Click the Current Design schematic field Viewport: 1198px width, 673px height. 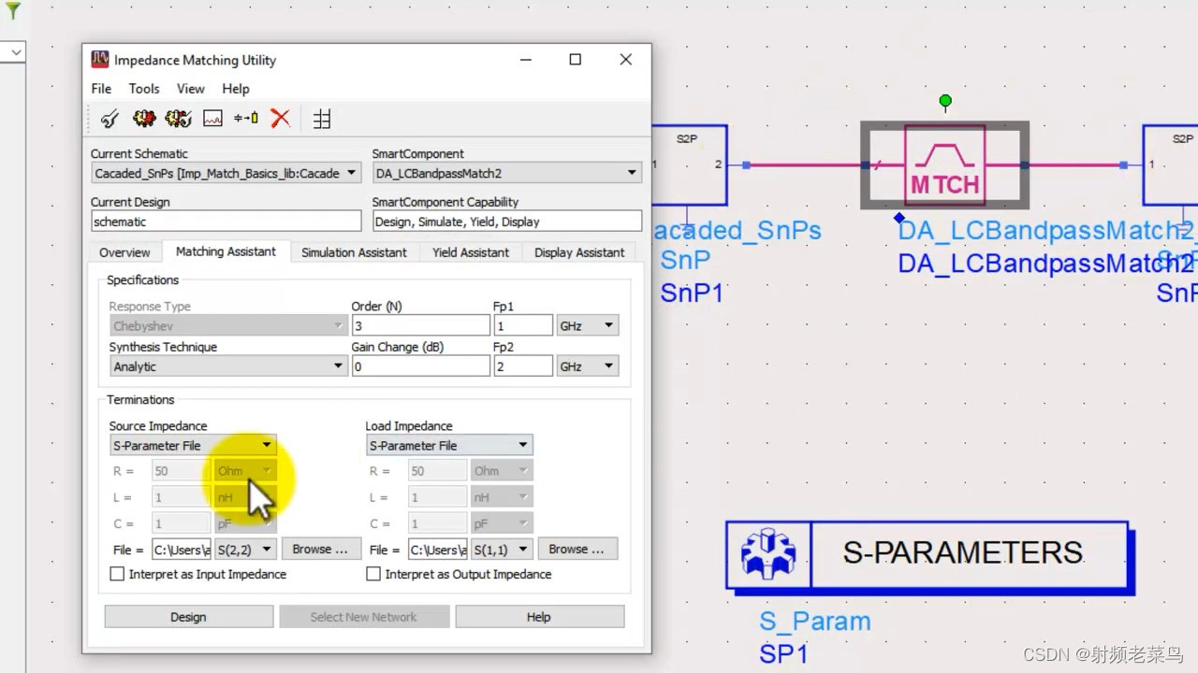pos(226,222)
